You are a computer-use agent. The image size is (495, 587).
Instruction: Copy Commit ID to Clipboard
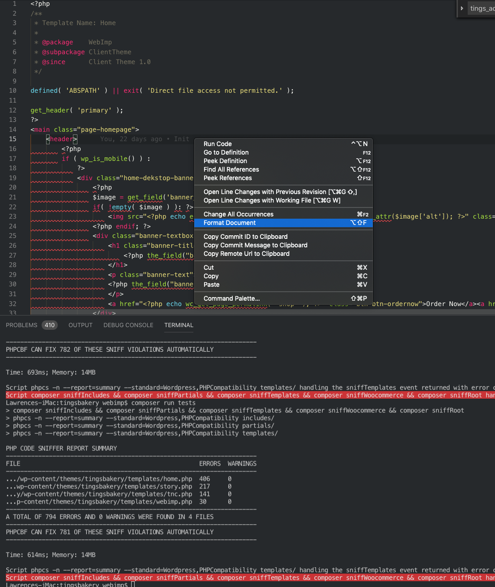click(246, 237)
